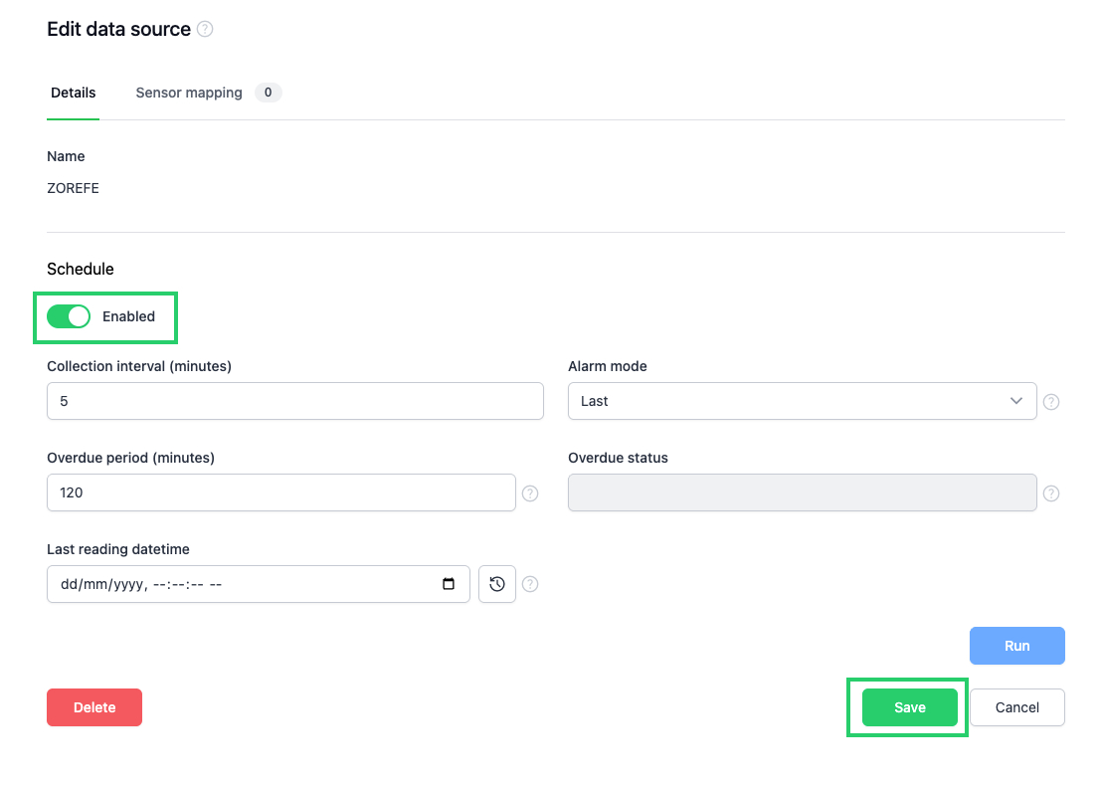This screenshot has height=786, width=1099.
Task: Click the help icon next to Overdue status
Action: pos(1051,492)
